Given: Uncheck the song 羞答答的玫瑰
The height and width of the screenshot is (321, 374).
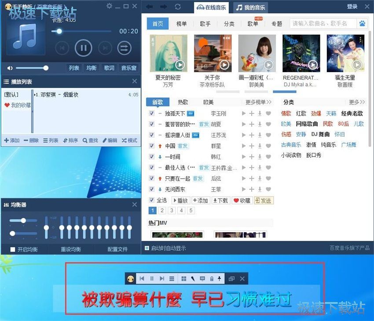Looking at the screenshot, I should [x=152, y=124].
